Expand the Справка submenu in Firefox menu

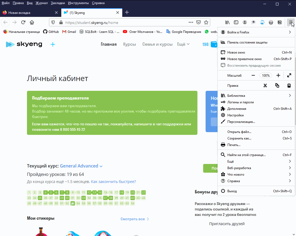point(256,181)
